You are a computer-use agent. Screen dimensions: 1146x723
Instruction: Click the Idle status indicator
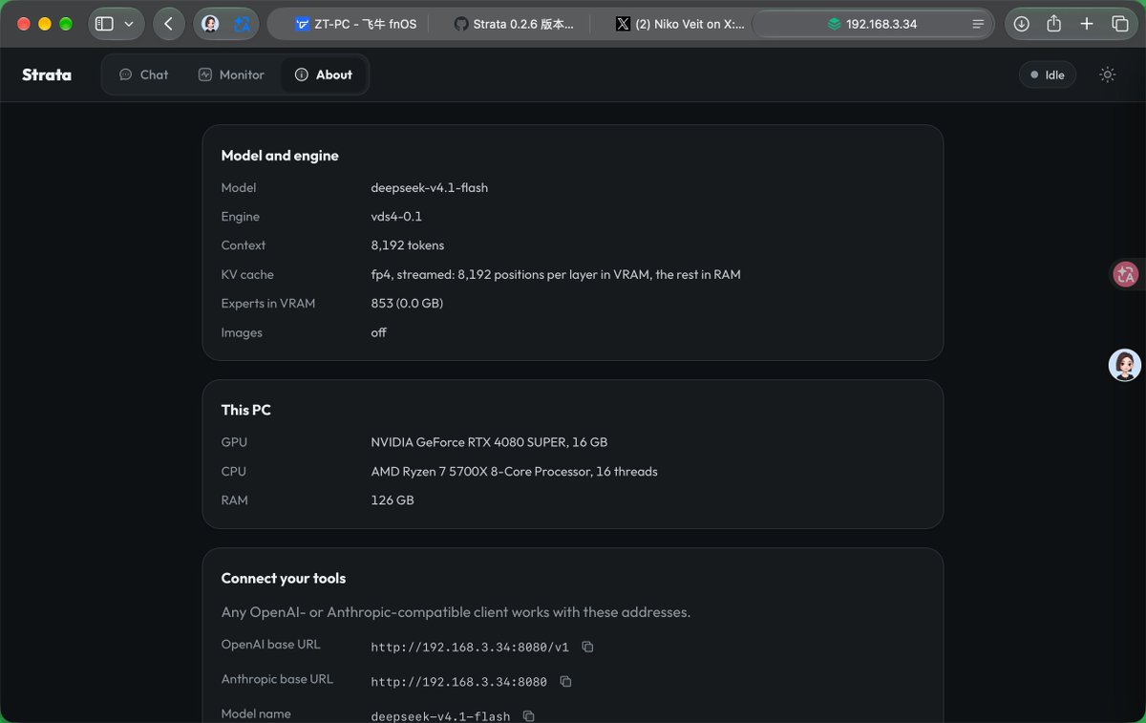coord(1048,74)
